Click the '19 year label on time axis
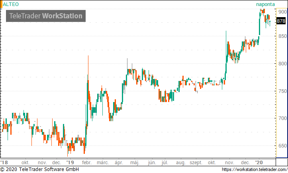The width and height of the screenshot is (288, 173). [x=70, y=163]
